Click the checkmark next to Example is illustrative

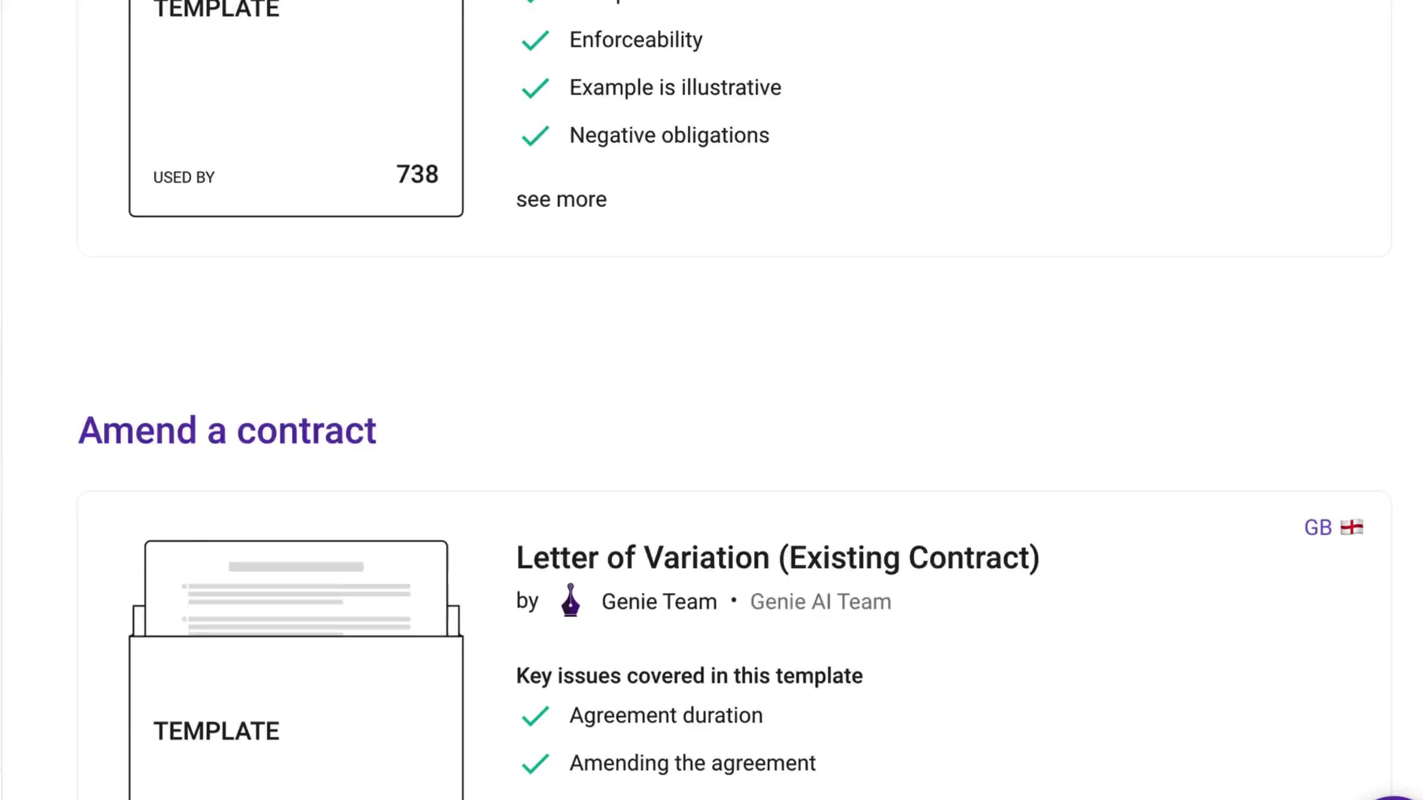coord(535,88)
